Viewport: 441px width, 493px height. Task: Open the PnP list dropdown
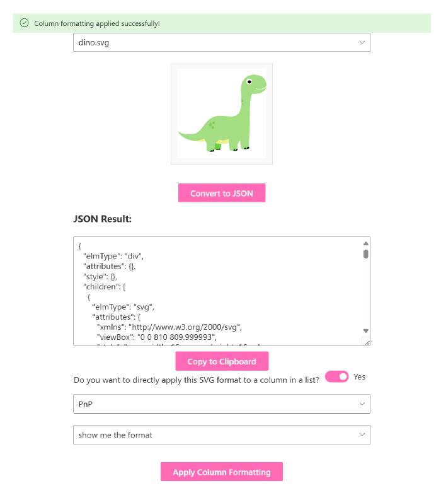click(221, 403)
